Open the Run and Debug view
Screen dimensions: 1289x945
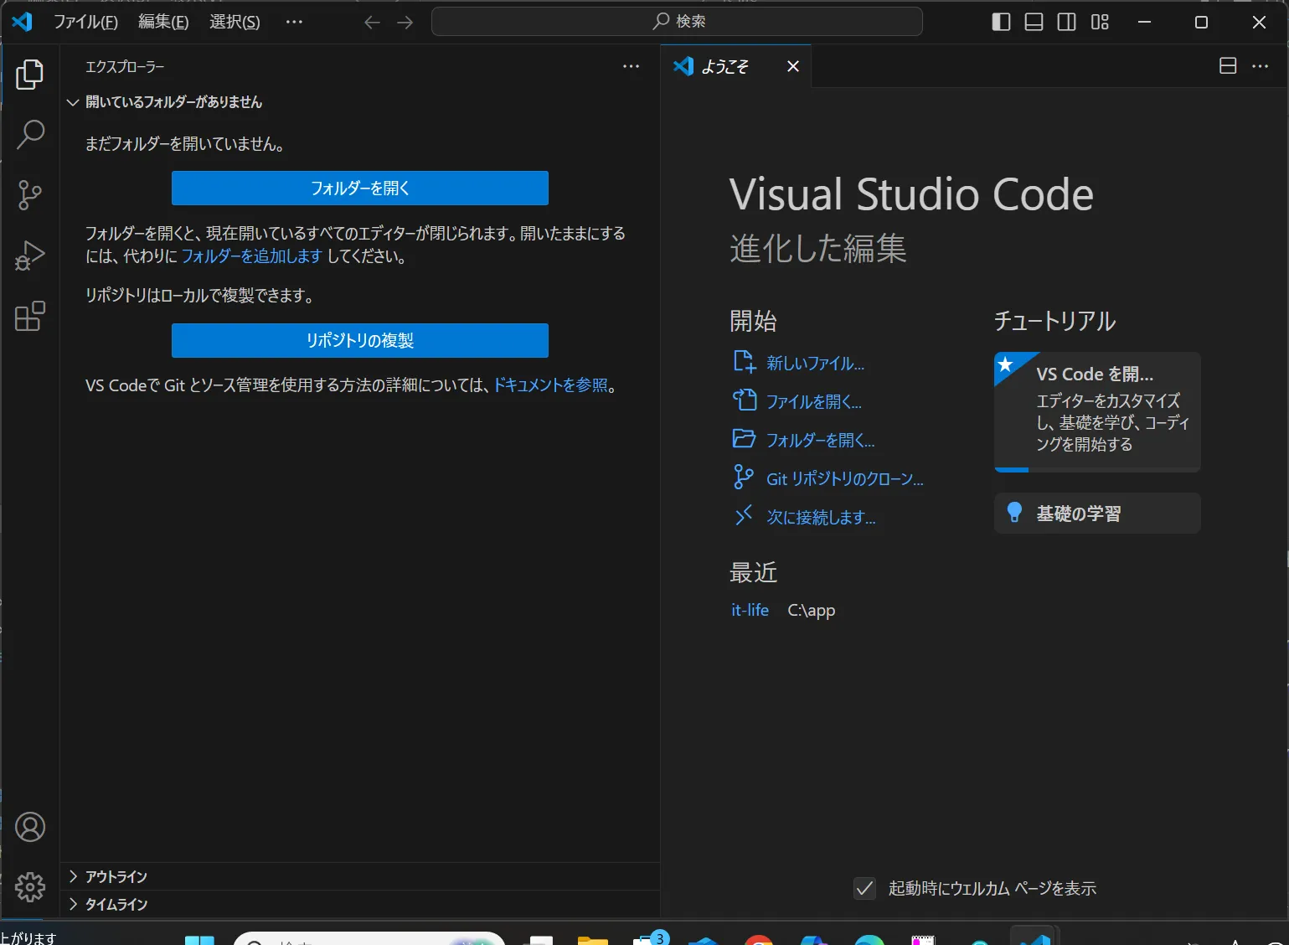tap(30, 256)
